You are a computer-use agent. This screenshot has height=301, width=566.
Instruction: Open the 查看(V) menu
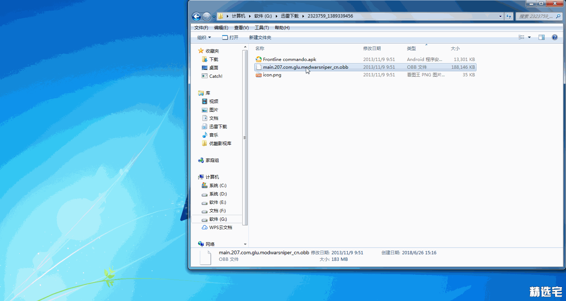(x=242, y=28)
